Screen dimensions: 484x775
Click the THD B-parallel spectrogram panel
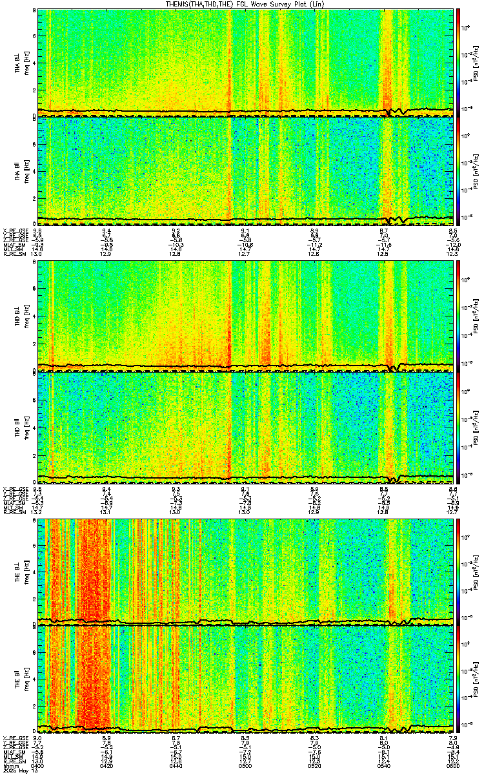(x=245, y=427)
